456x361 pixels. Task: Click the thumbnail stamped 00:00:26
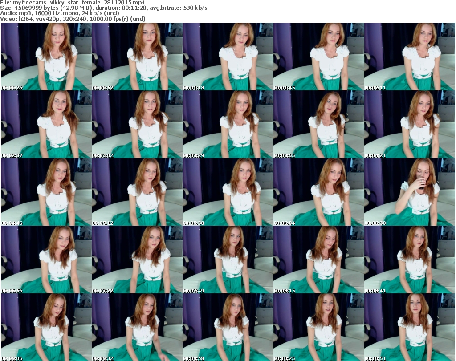[x=46, y=57]
